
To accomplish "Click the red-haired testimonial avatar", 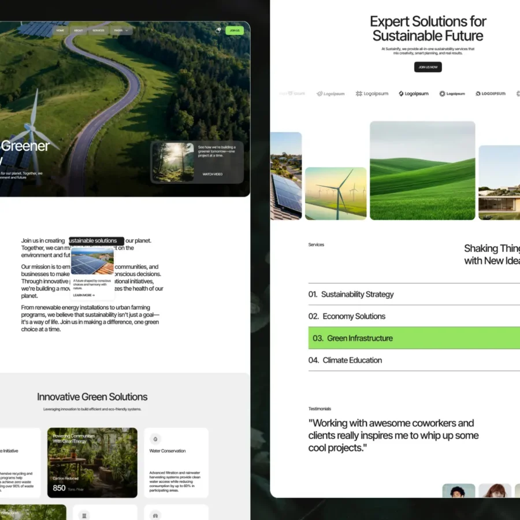I will coord(495,491).
